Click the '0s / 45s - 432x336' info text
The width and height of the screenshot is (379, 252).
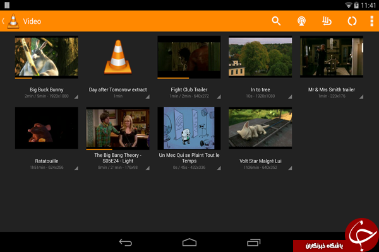pos(189,168)
